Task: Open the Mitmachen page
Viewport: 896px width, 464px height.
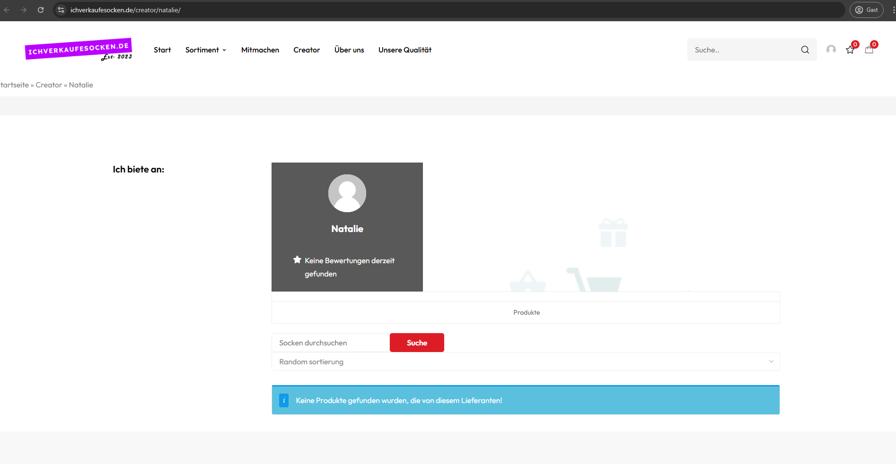Action: [x=260, y=50]
